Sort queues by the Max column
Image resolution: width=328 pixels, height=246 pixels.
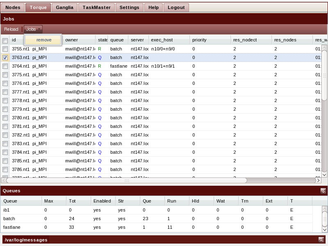[x=54, y=201]
